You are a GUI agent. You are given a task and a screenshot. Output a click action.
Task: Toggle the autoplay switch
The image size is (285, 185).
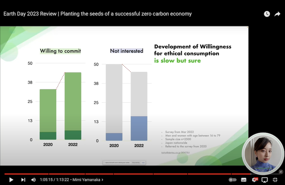(232, 180)
